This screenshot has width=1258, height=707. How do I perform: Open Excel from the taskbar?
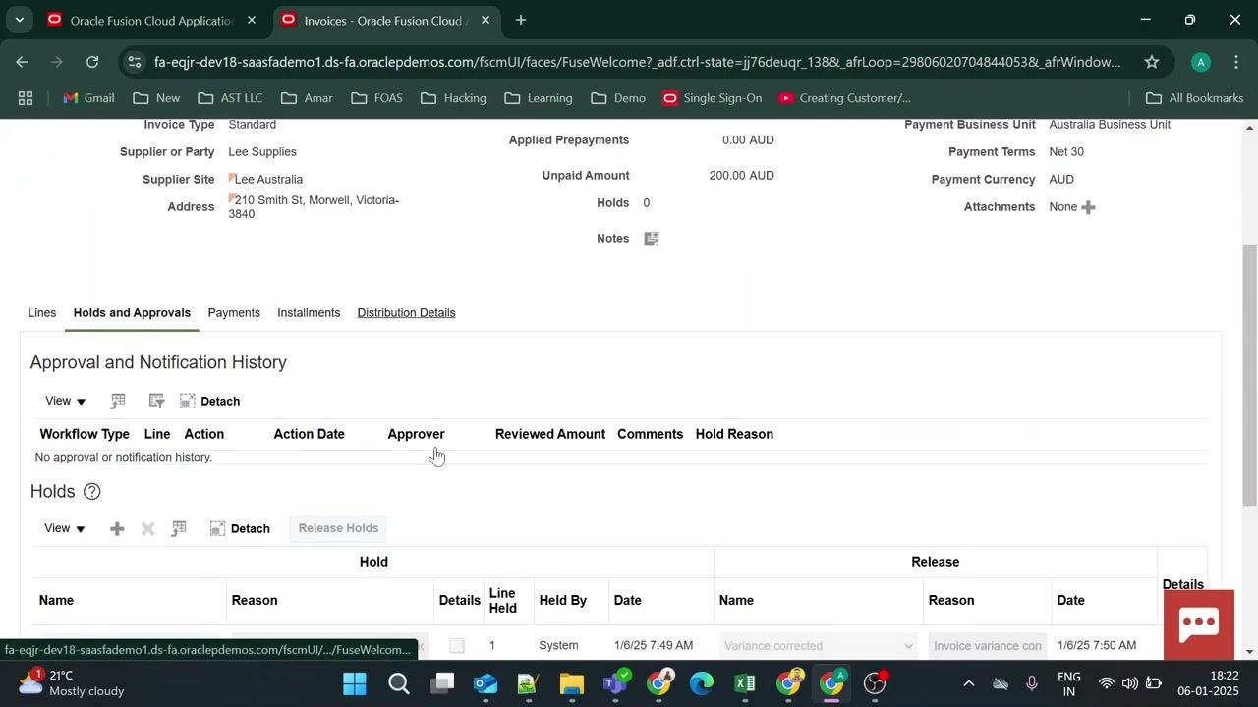pyautogui.click(x=744, y=683)
